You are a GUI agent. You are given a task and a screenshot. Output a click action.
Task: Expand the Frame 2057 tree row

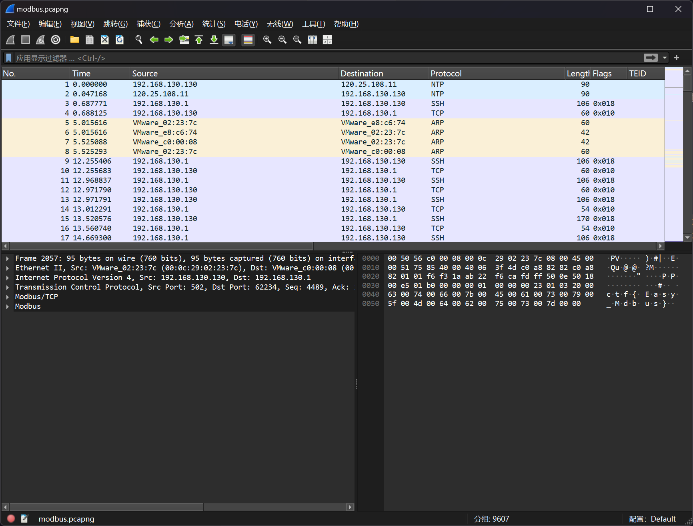[8, 258]
